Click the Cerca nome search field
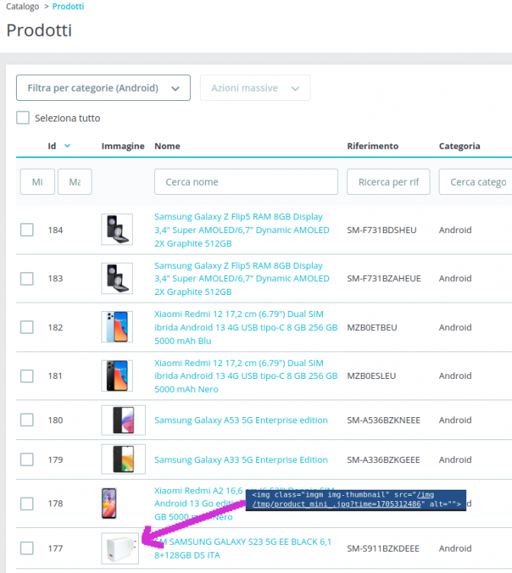 [246, 182]
